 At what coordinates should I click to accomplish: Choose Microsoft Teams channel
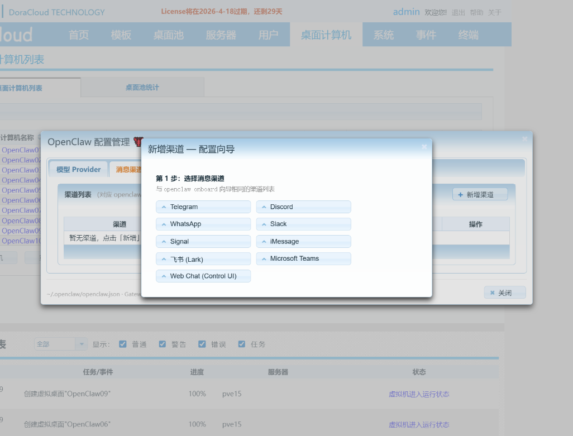coord(303,258)
